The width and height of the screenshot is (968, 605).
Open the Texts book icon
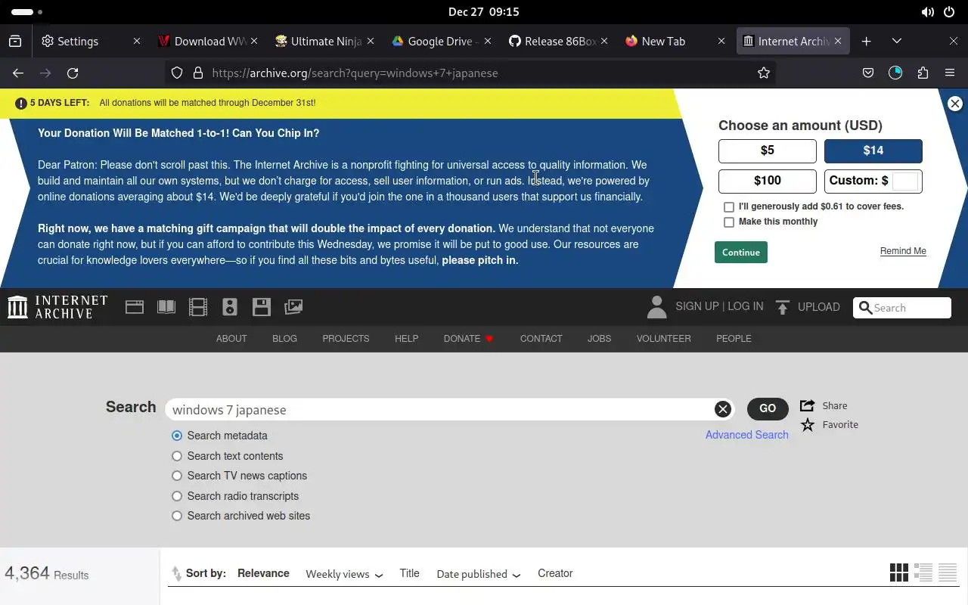pyautogui.click(x=166, y=307)
